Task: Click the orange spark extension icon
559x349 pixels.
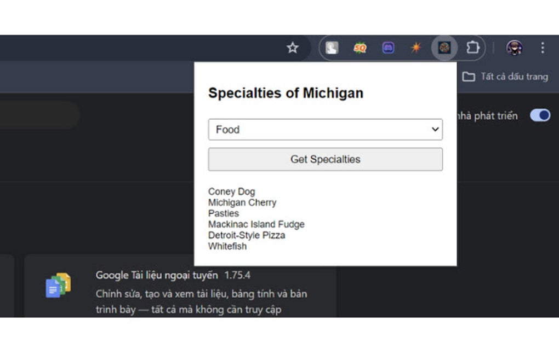Action: click(x=416, y=48)
